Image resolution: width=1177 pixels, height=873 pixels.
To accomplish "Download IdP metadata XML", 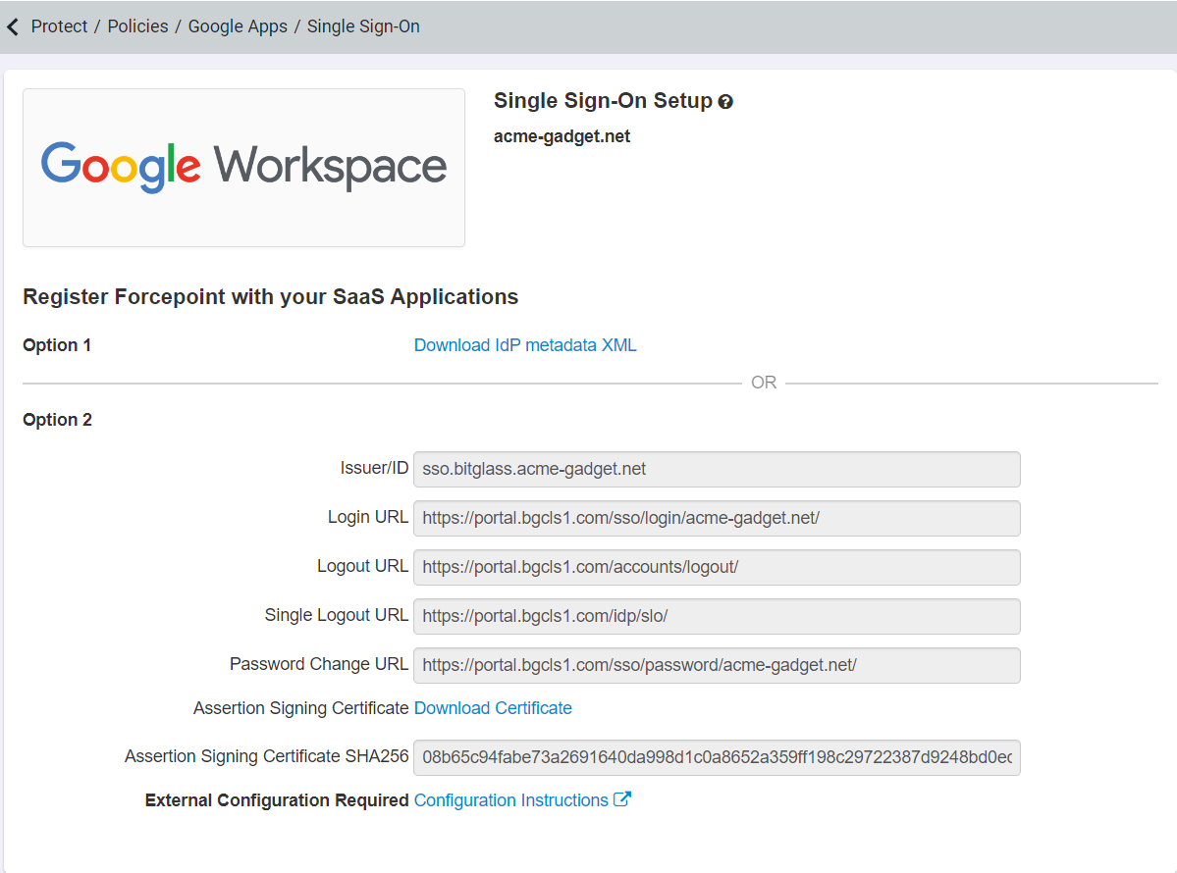I will pyautogui.click(x=525, y=345).
